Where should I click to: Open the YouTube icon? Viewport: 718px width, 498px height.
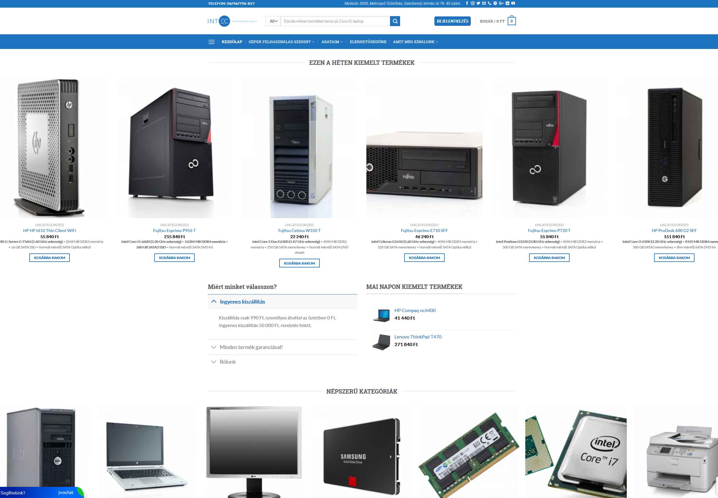513,4
